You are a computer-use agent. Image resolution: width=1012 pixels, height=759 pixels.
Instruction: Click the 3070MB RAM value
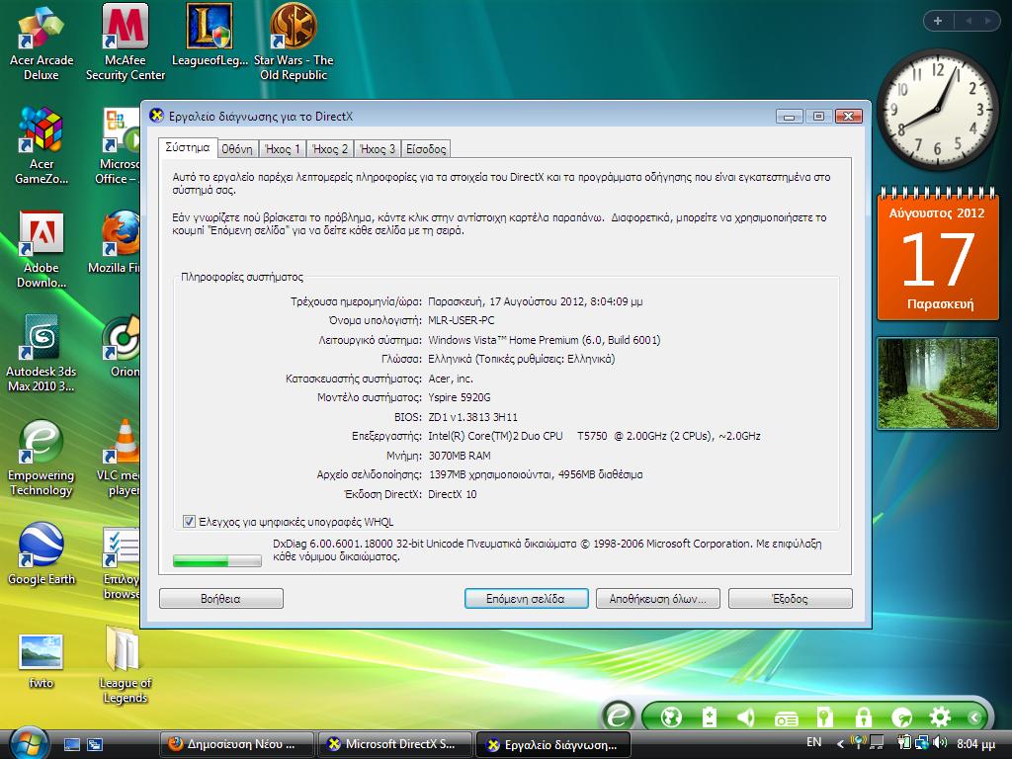[x=460, y=456]
